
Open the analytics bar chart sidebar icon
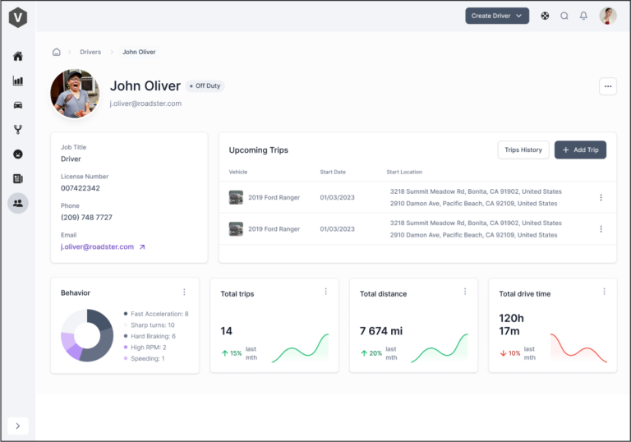pyautogui.click(x=18, y=81)
